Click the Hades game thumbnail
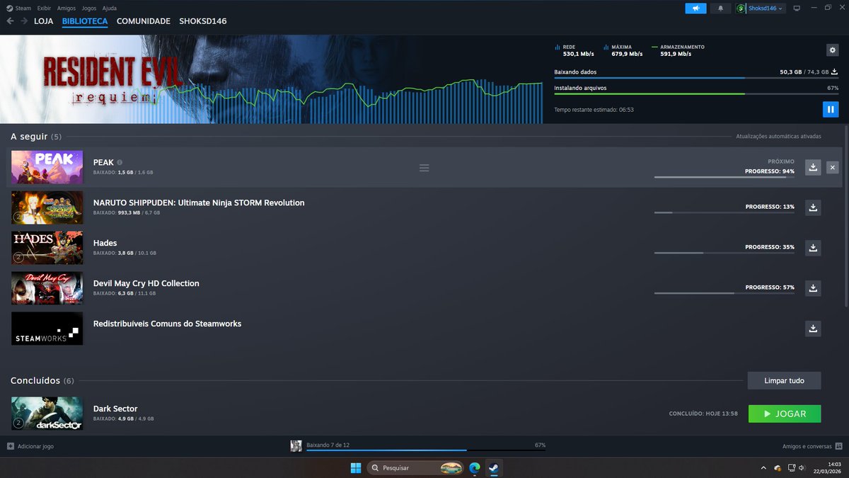 coord(47,248)
